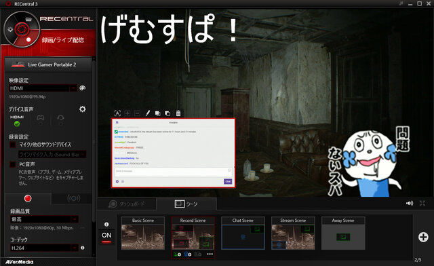Enter fullscreen preview mode
434x266 pixels.
coord(422,204)
